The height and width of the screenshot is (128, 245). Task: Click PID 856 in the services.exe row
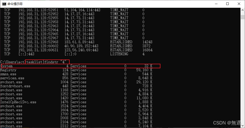click(x=65, y=78)
